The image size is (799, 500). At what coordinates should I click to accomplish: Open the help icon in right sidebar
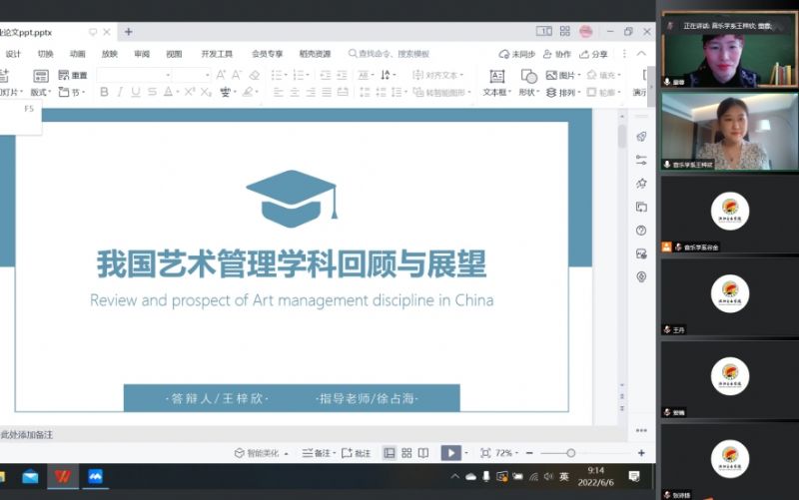[641, 231]
